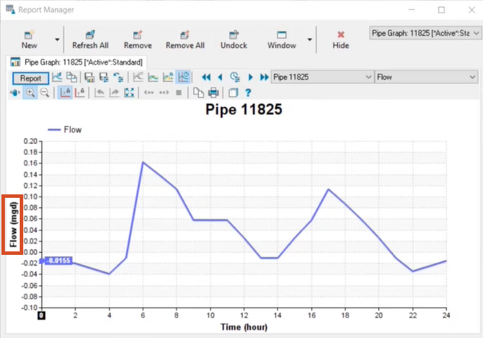This screenshot has width=483, height=338.
Task: Select the line graph type icon
Action: (x=138, y=77)
